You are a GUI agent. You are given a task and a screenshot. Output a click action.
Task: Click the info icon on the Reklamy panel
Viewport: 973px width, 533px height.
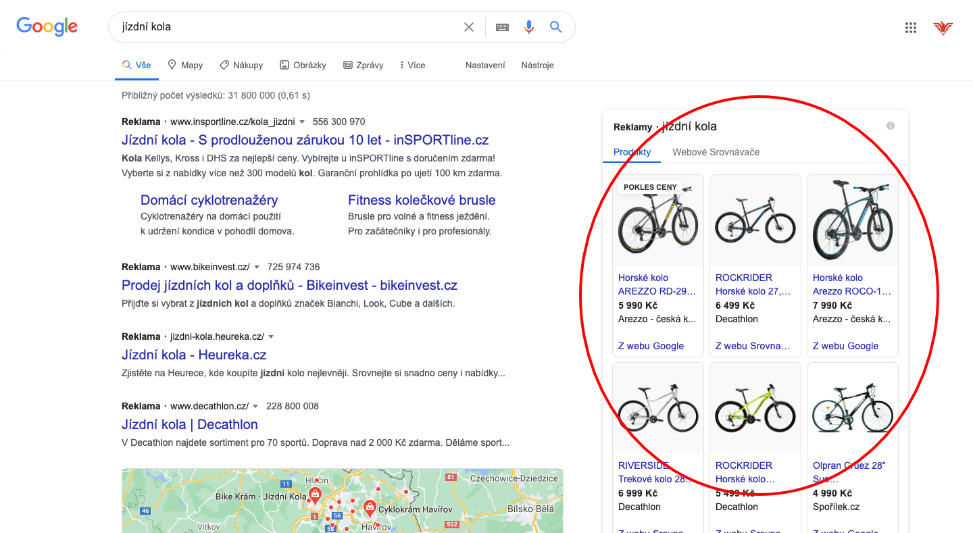[891, 125]
